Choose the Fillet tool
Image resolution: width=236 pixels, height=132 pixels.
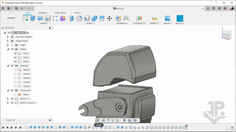(x=79, y=18)
